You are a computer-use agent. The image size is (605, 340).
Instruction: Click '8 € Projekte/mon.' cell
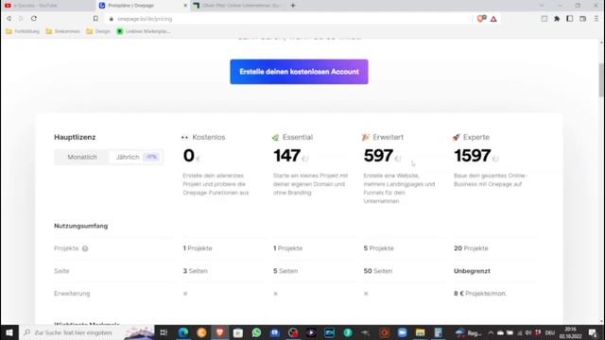click(x=480, y=294)
